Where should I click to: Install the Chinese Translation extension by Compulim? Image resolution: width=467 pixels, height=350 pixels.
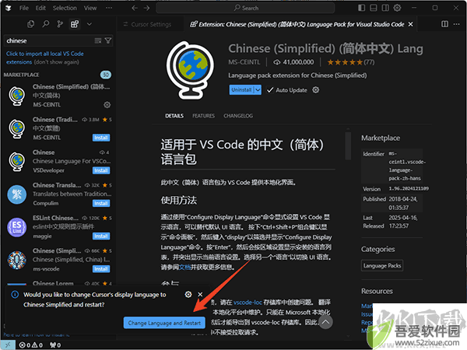click(x=101, y=203)
